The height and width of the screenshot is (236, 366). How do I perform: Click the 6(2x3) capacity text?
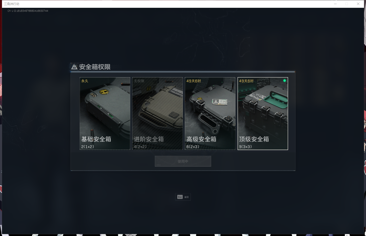coord(193,147)
